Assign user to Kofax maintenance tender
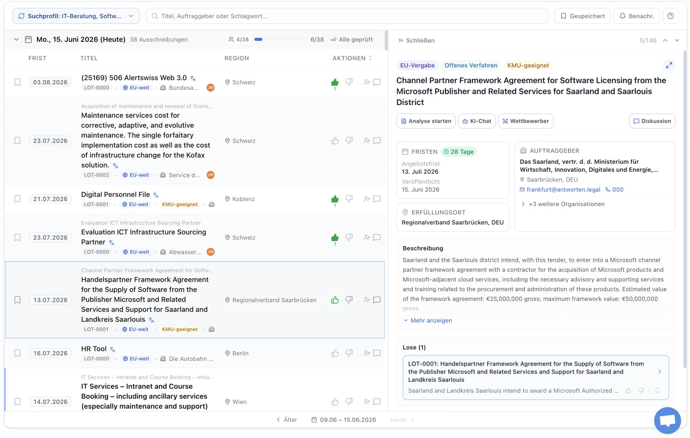The width and height of the screenshot is (690, 438). tap(367, 141)
